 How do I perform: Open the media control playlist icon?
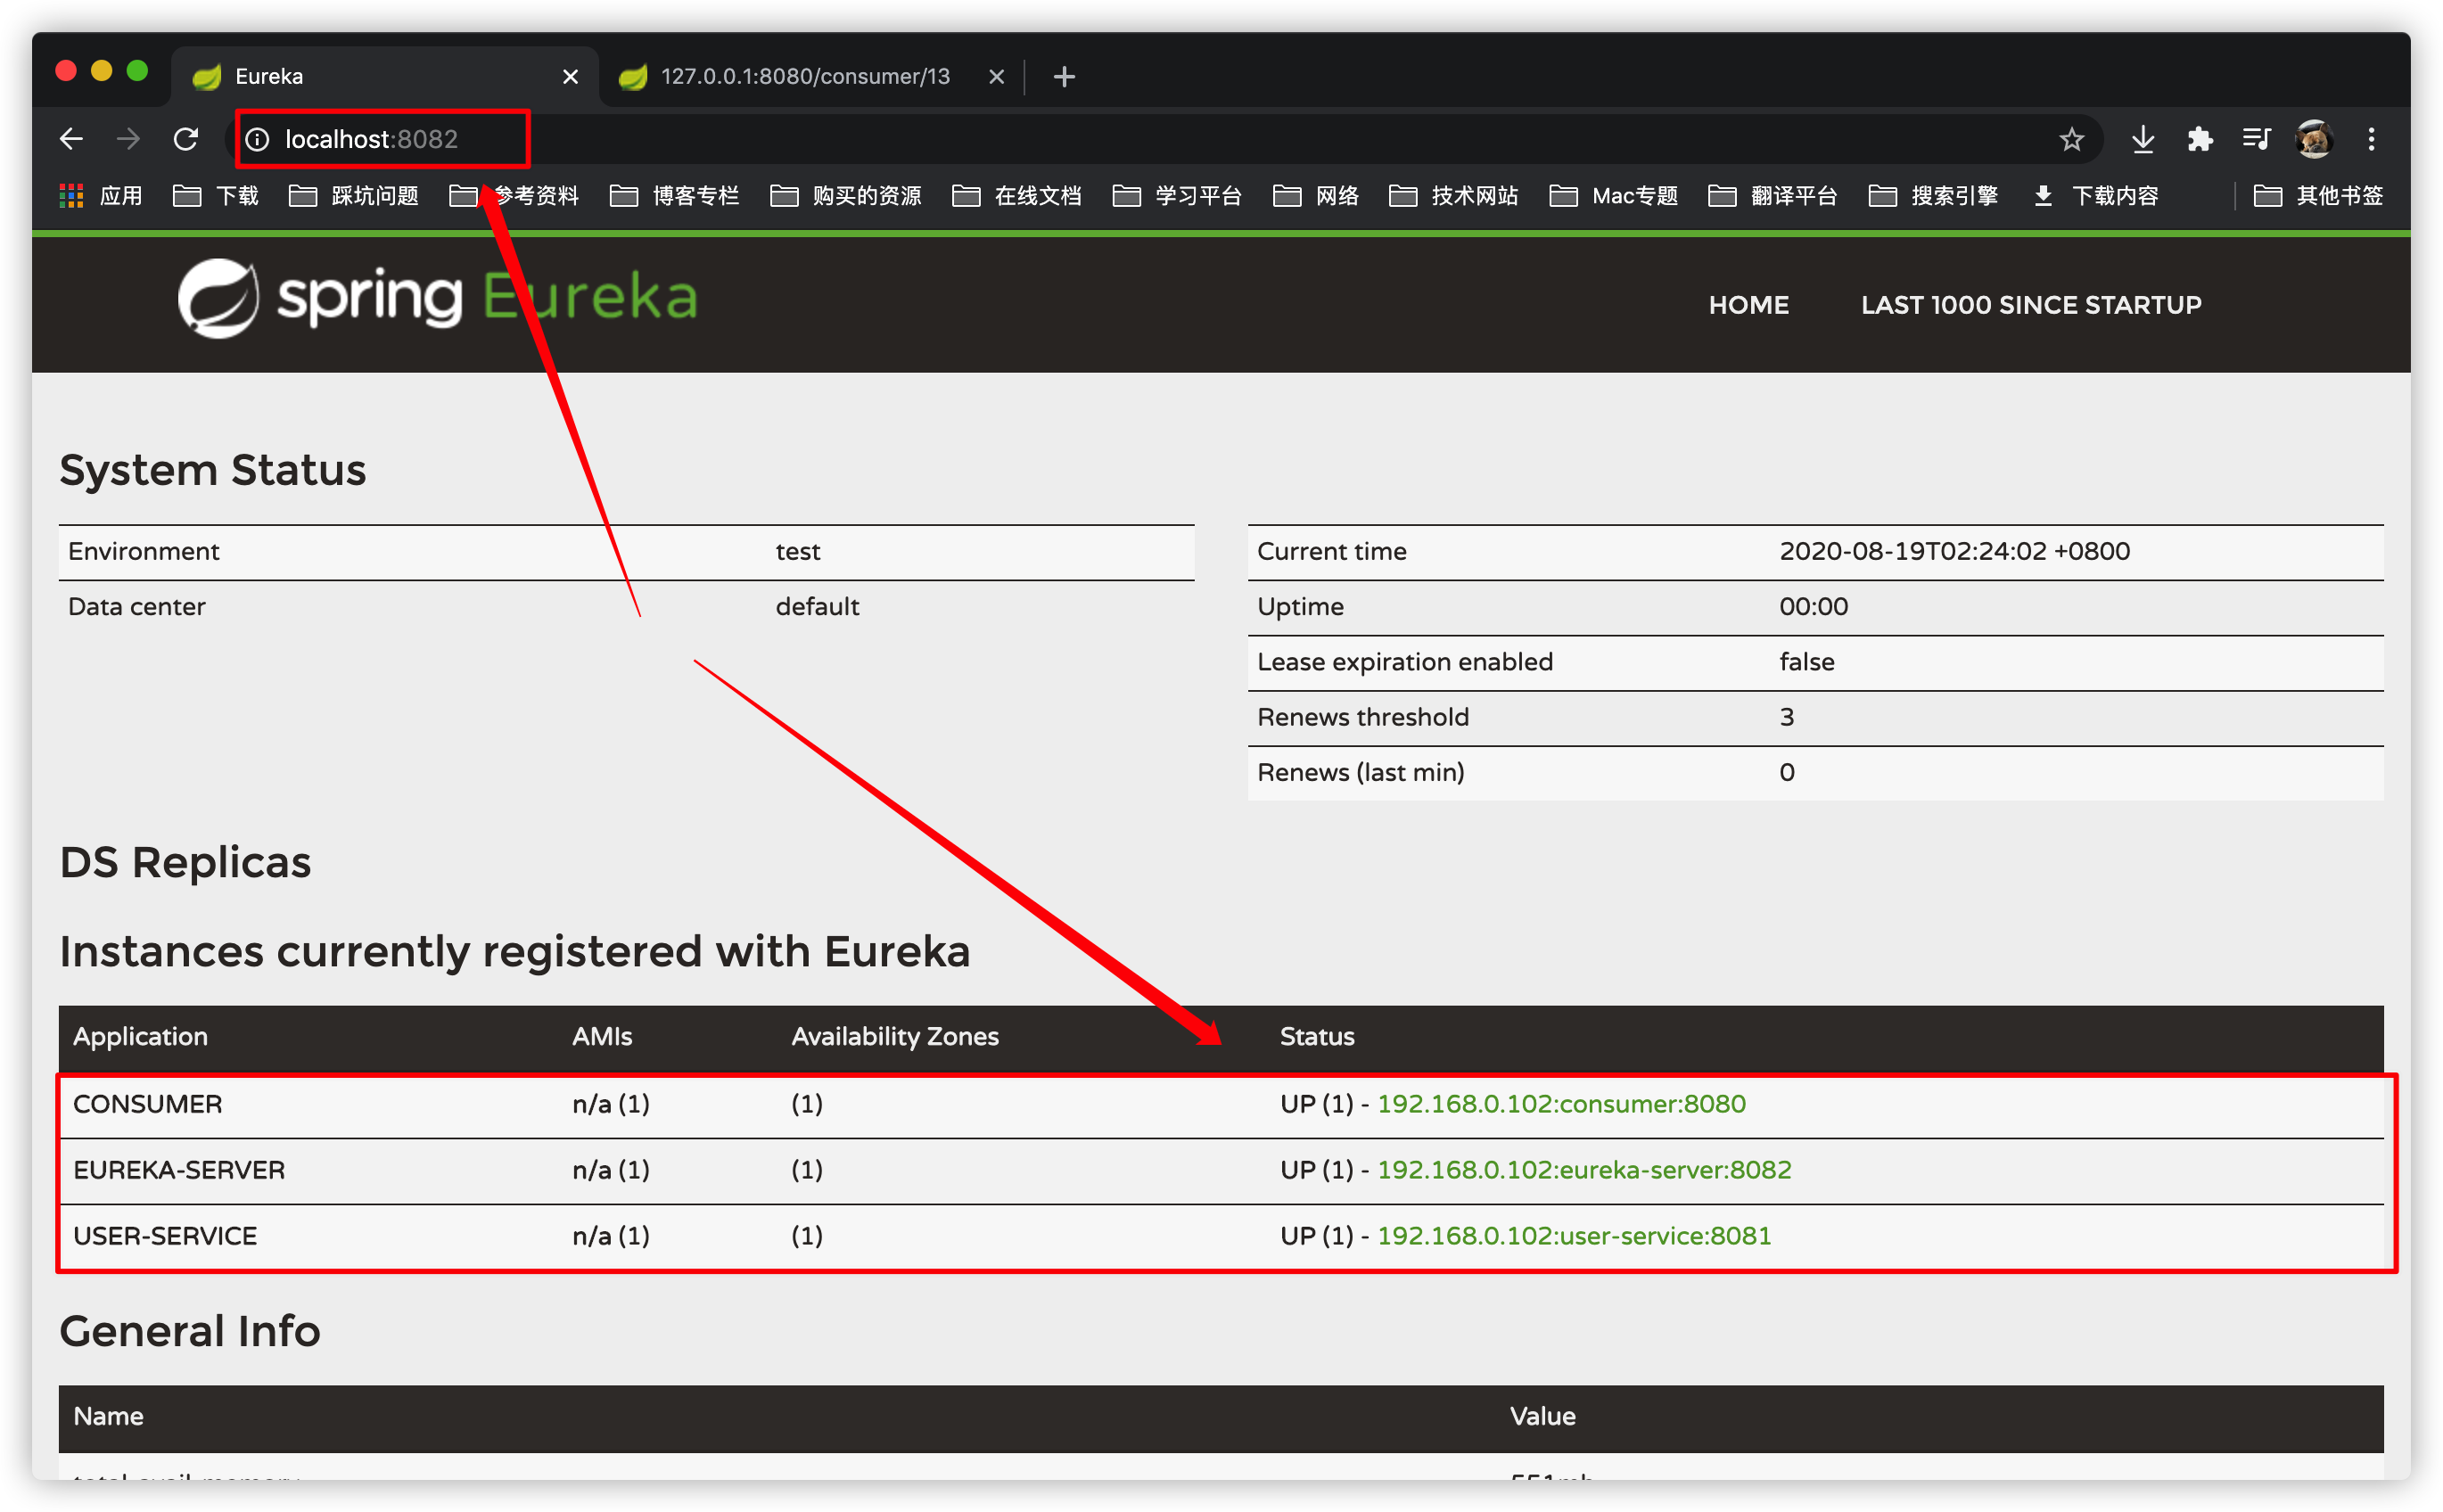coord(2256,139)
